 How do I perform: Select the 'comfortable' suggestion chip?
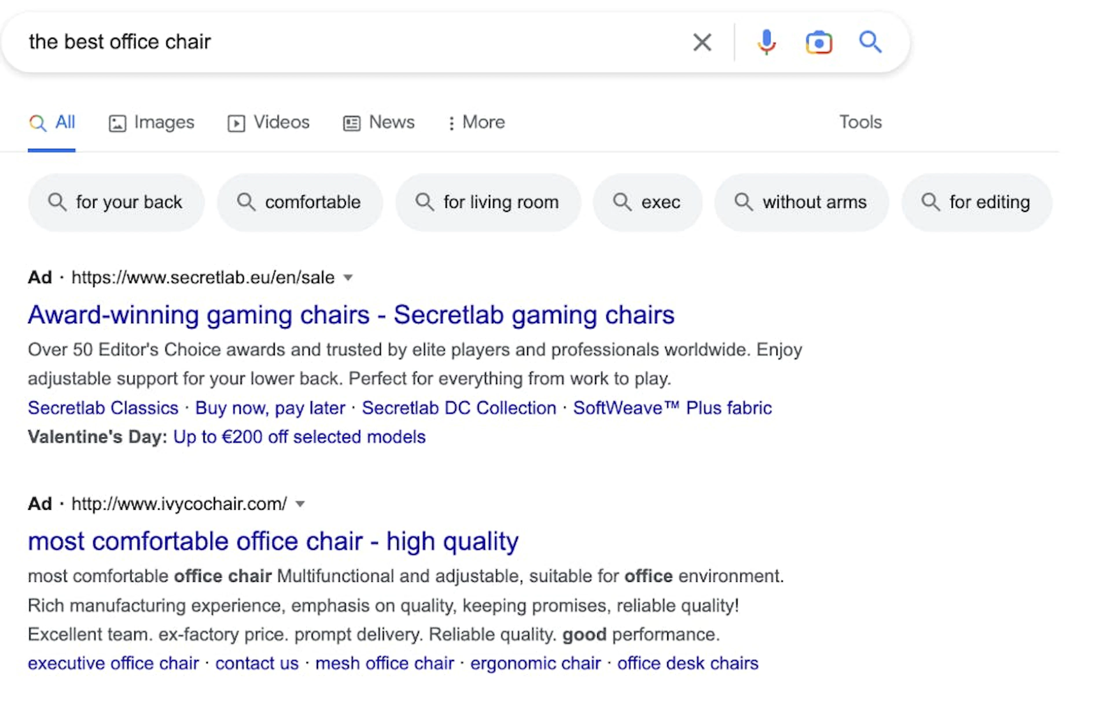[300, 202]
